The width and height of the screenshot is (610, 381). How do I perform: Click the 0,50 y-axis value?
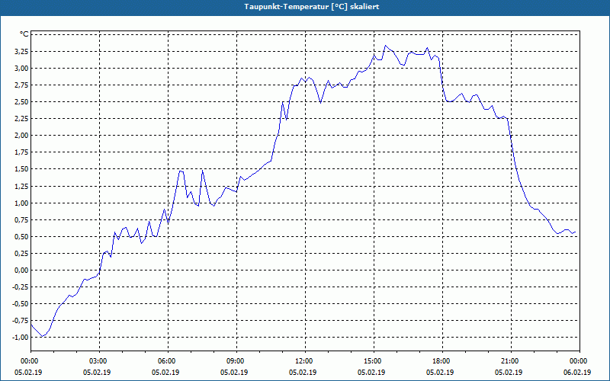point(22,237)
